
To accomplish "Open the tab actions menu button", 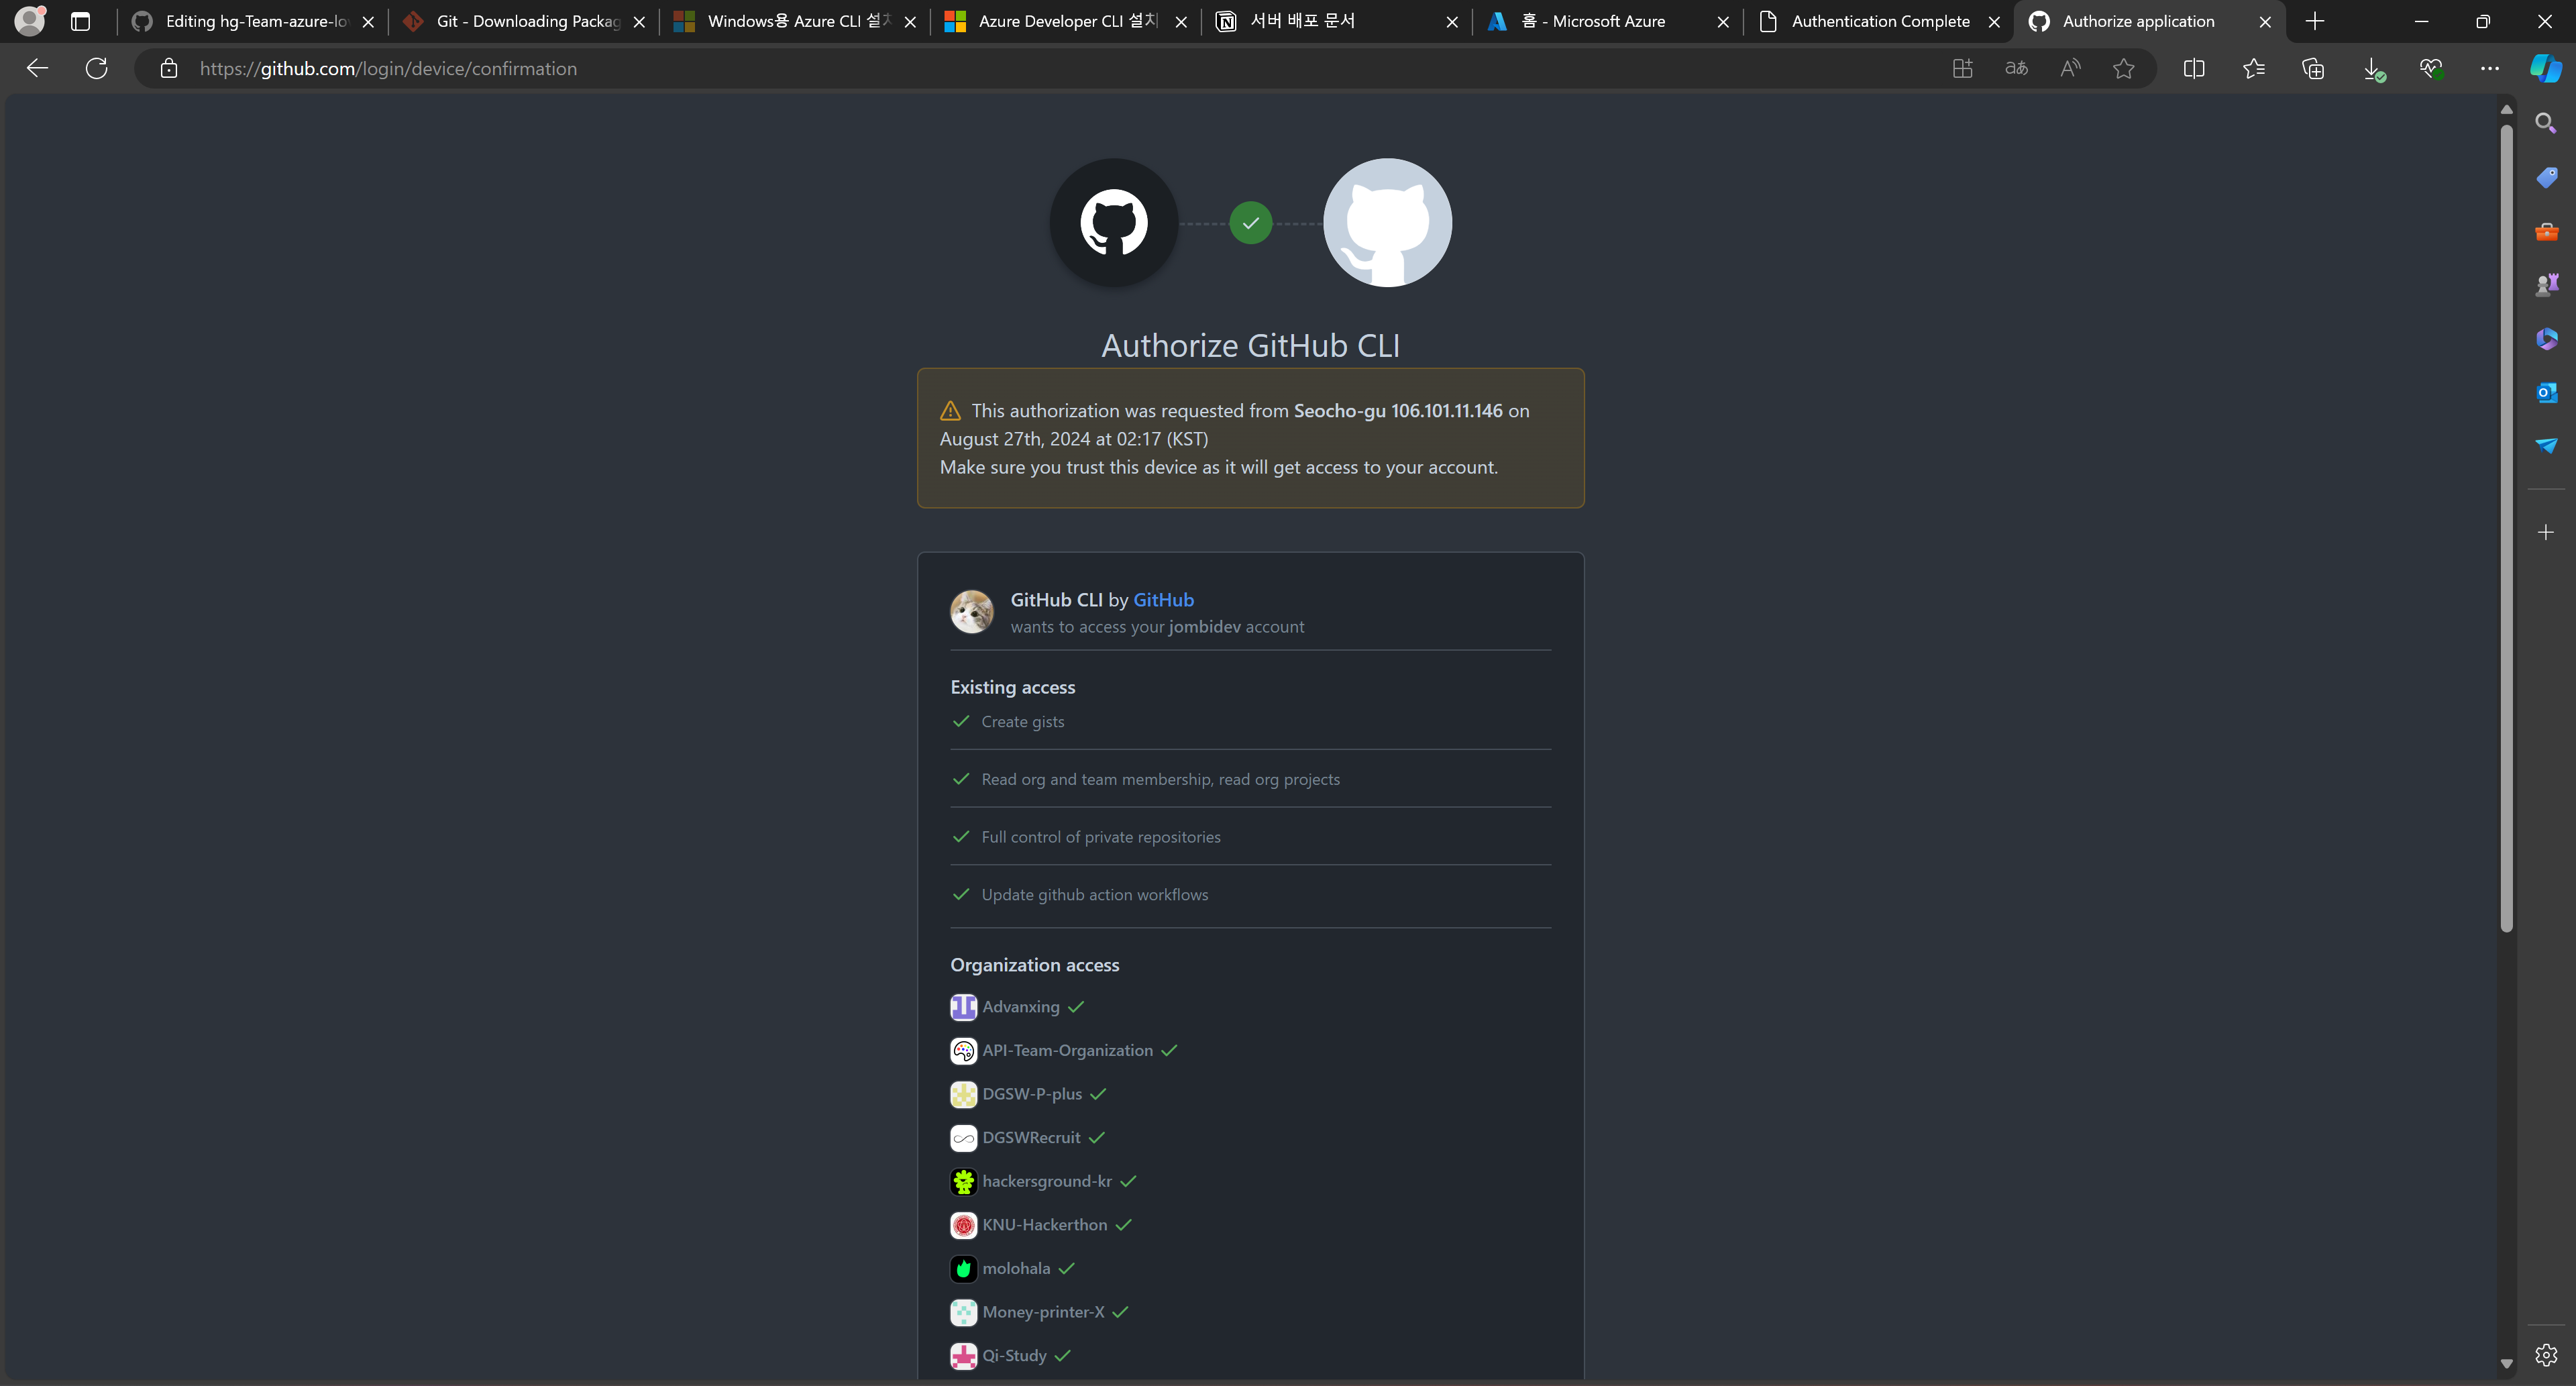I will [81, 21].
